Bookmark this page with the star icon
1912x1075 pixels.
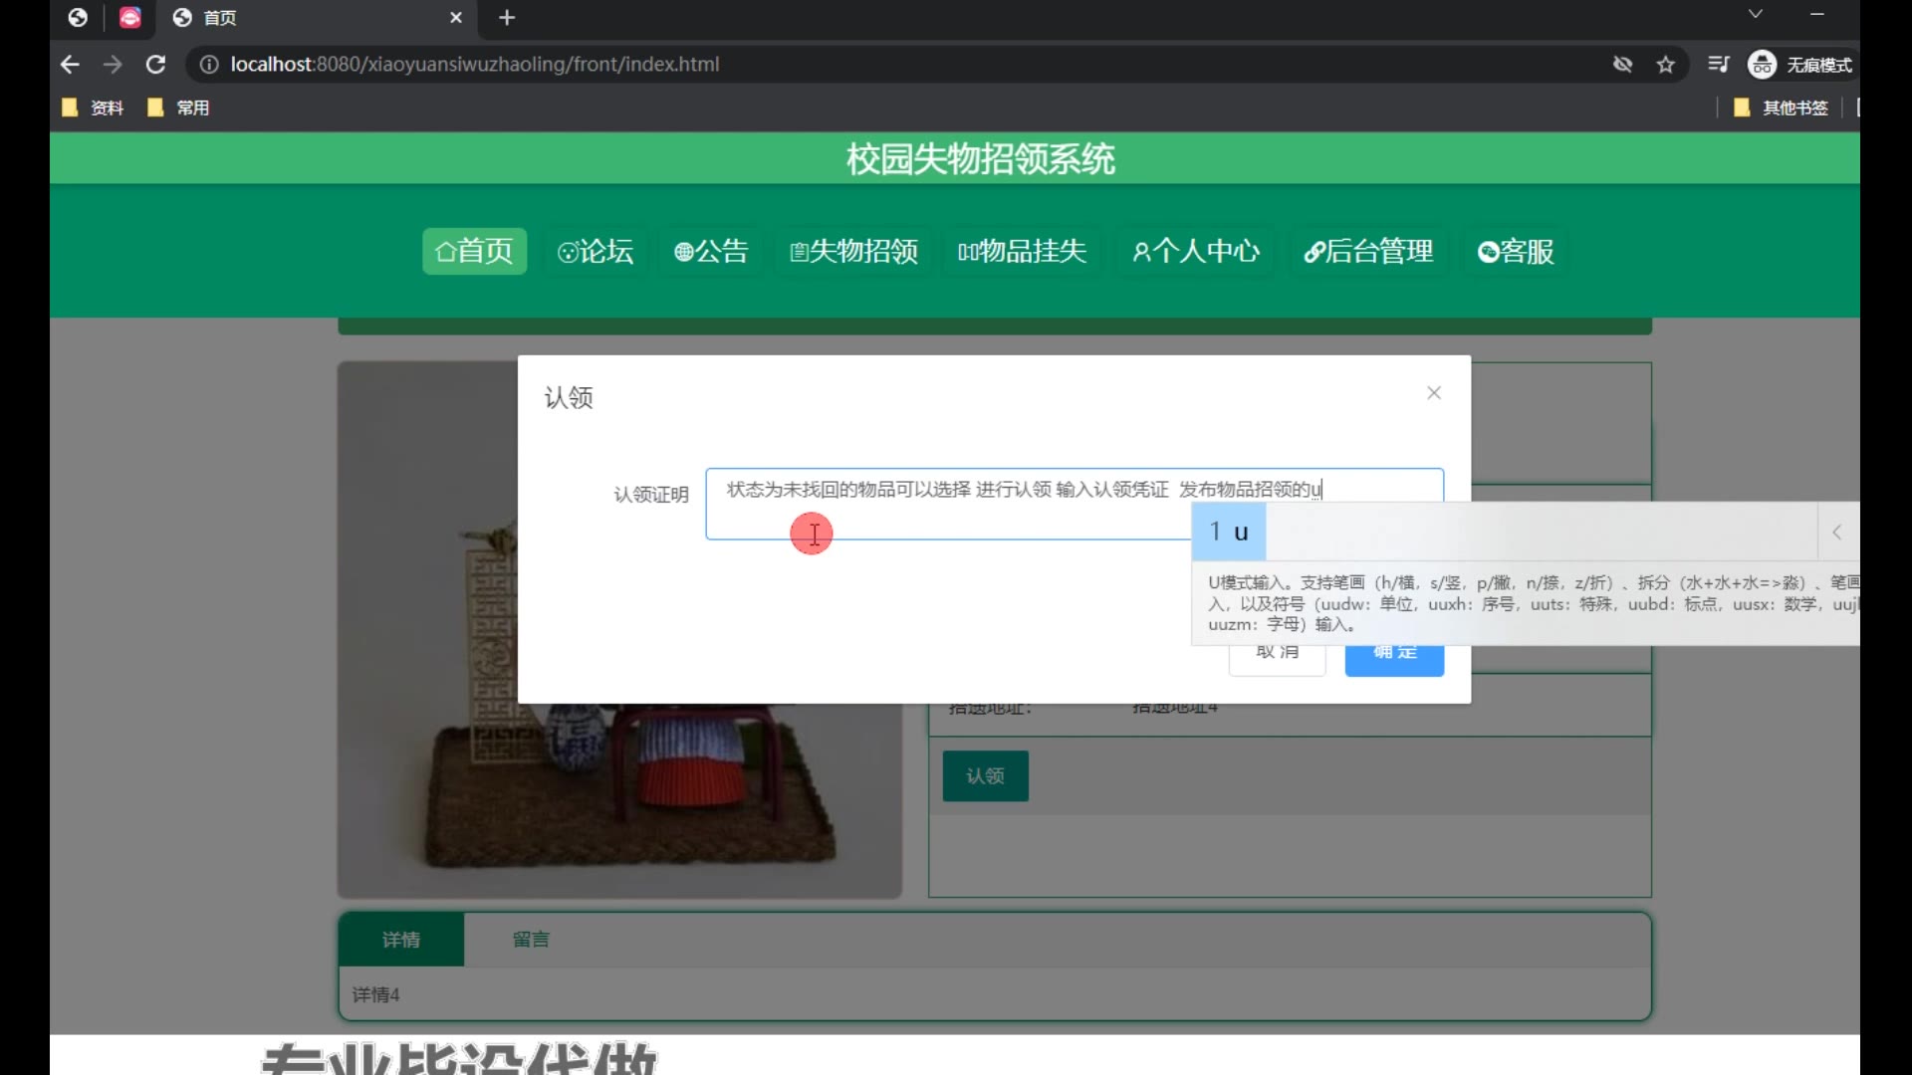[1666, 65]
